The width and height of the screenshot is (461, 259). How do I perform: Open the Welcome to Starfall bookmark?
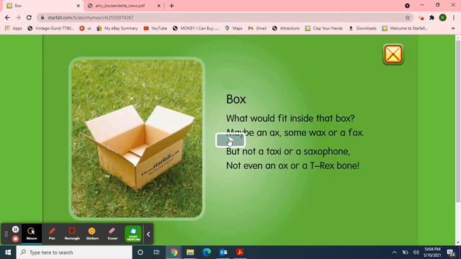point(405,28)
